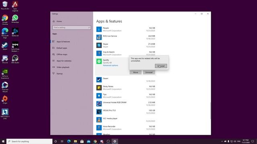
Task: Click the Offline maps sidebar icon
Action: click(x=53, y=54)
